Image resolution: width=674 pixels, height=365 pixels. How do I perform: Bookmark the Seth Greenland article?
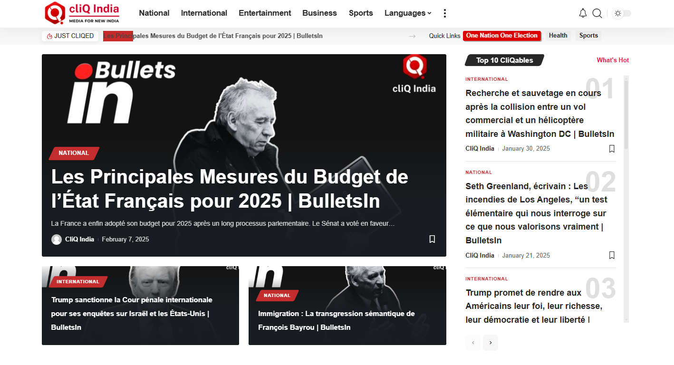tap(612, 255)
